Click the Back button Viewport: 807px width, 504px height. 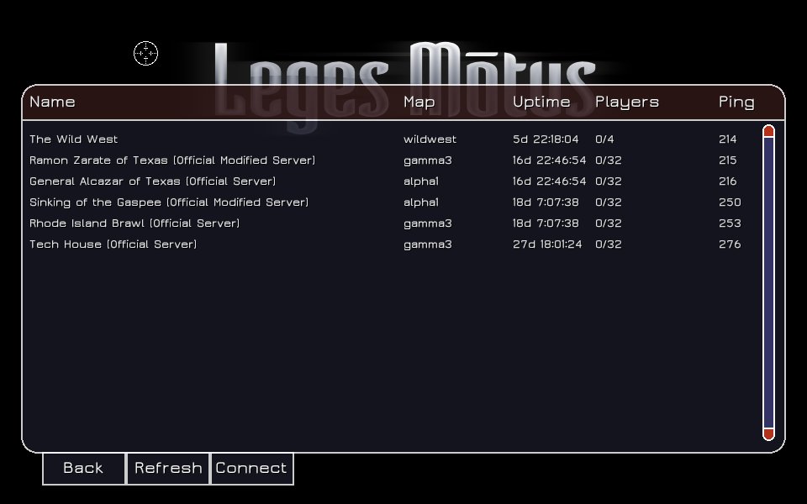tap(84, 469)
